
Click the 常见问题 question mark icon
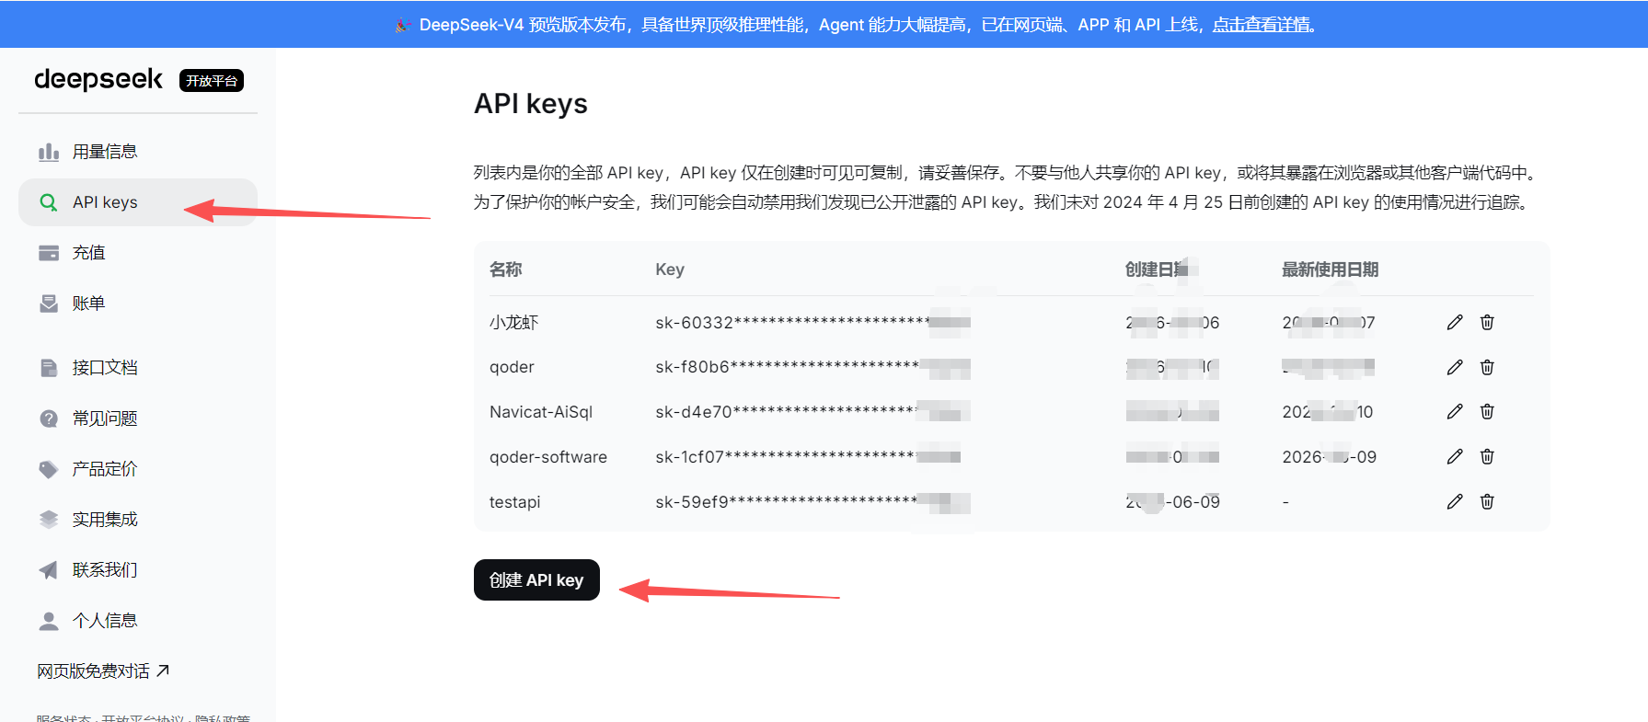coord(49,418)
